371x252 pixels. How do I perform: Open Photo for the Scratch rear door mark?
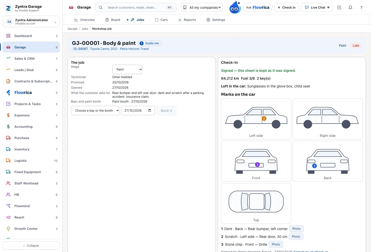(x=296, y=237)
